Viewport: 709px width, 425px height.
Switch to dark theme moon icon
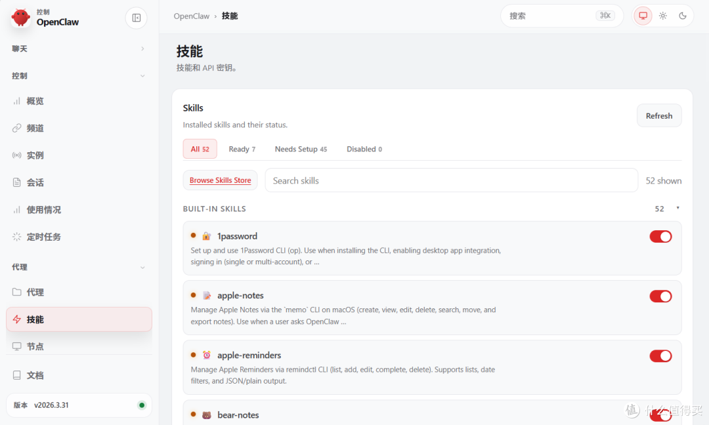(683, 16)
